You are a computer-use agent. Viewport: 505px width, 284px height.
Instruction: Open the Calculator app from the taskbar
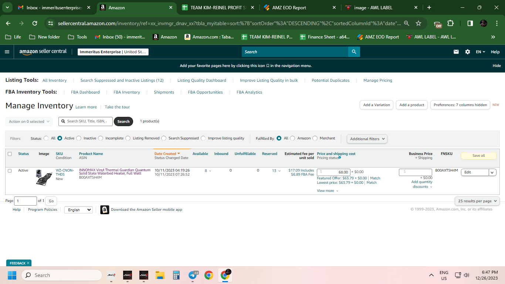click(176, 275)
